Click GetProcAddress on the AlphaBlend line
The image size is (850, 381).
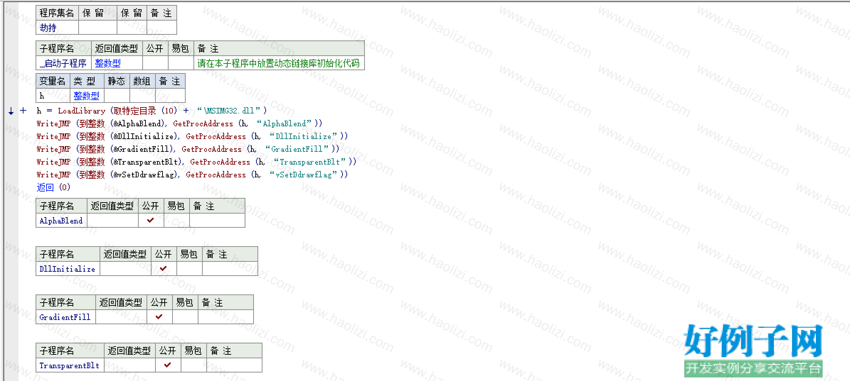coord(203,123)
